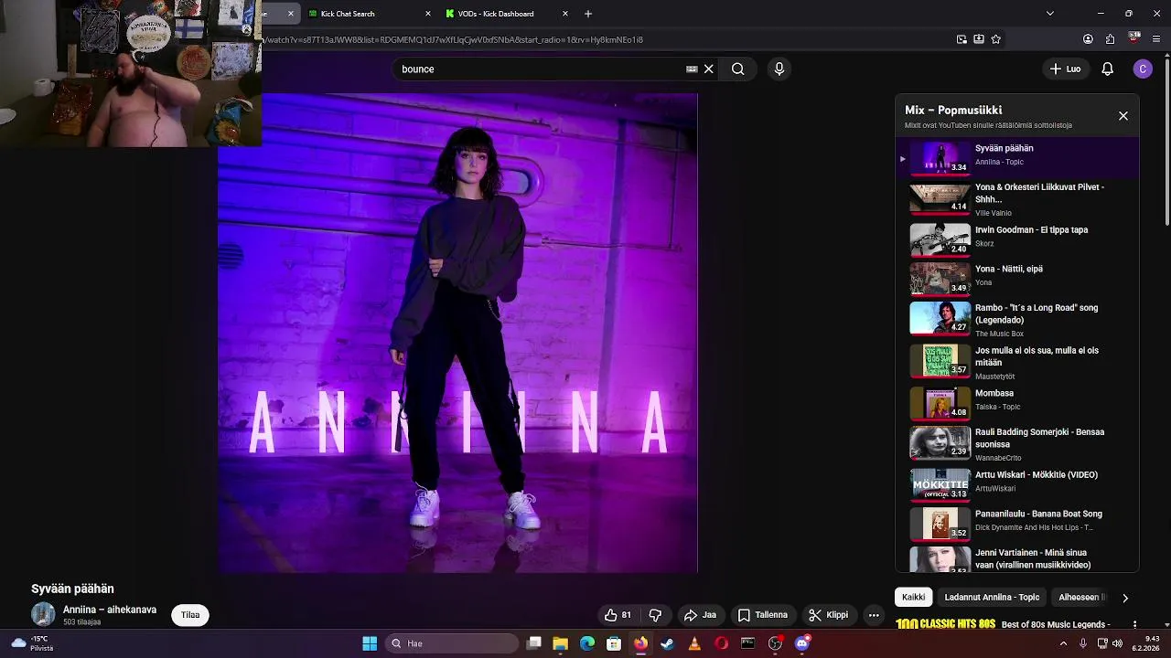Open the three-dot more actions menu

[874, 615]
